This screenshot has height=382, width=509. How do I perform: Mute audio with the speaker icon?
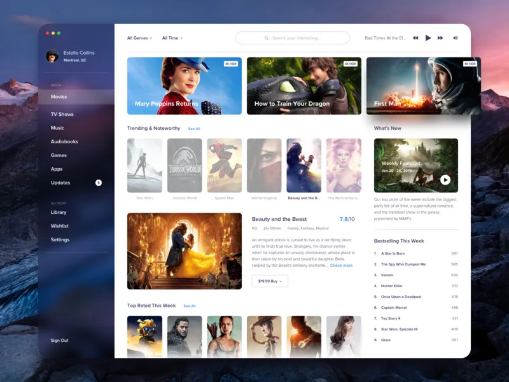(456, 38)
